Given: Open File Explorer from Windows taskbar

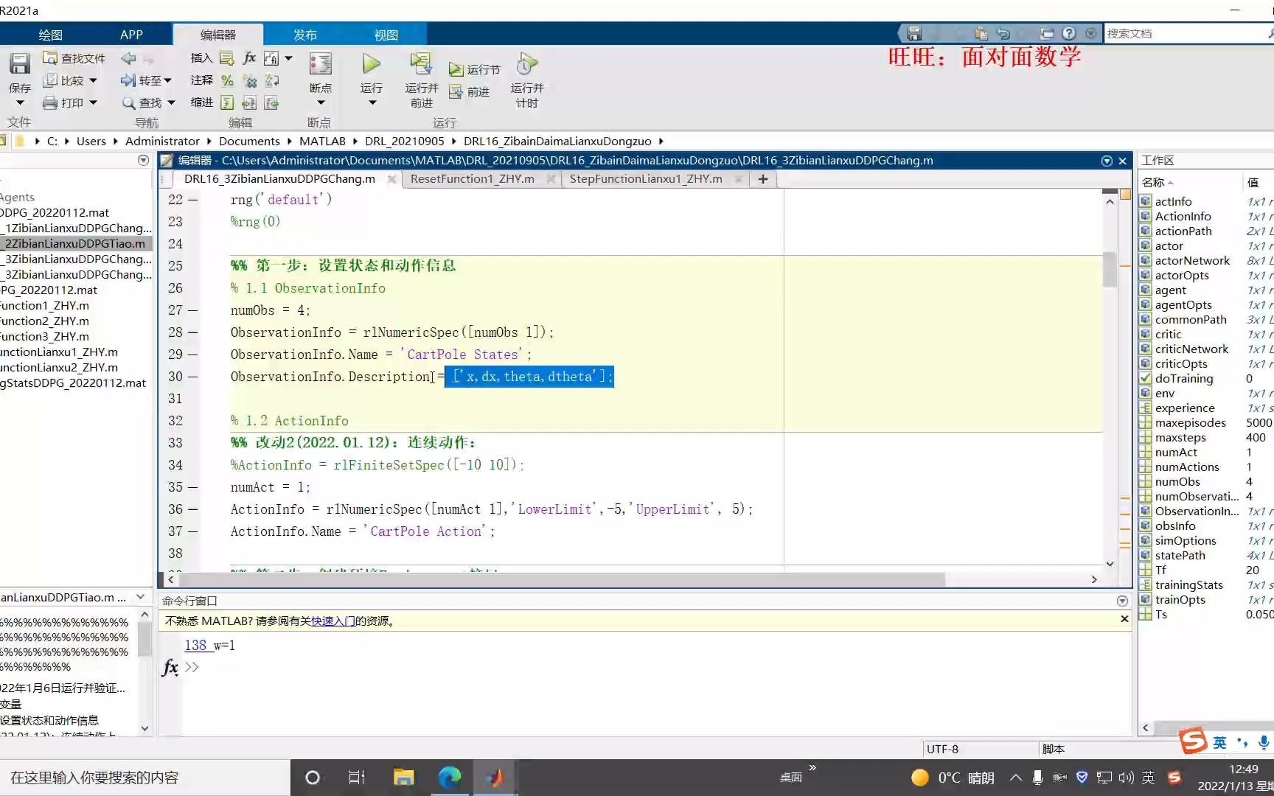Looking at the screenshot, I should click(403, 778).
